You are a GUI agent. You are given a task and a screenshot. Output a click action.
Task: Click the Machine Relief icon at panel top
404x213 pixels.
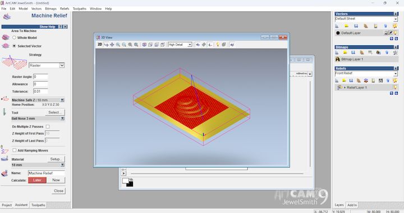[7, 17]
